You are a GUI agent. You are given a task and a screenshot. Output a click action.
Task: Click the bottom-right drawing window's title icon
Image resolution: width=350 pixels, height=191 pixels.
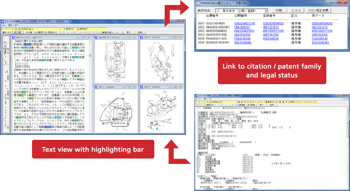tap(141, 87)
